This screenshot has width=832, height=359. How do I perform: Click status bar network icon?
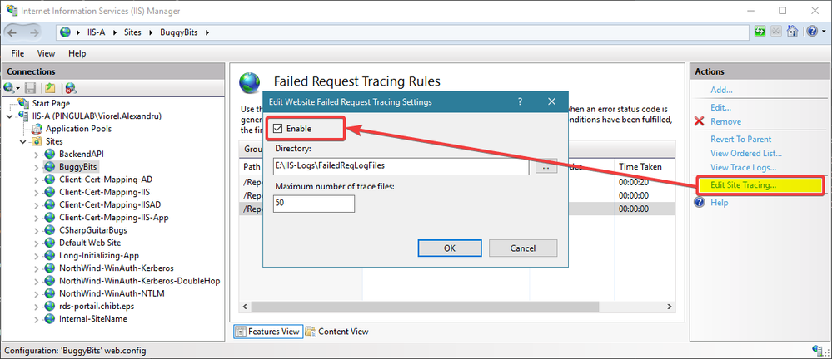(819, 351)
